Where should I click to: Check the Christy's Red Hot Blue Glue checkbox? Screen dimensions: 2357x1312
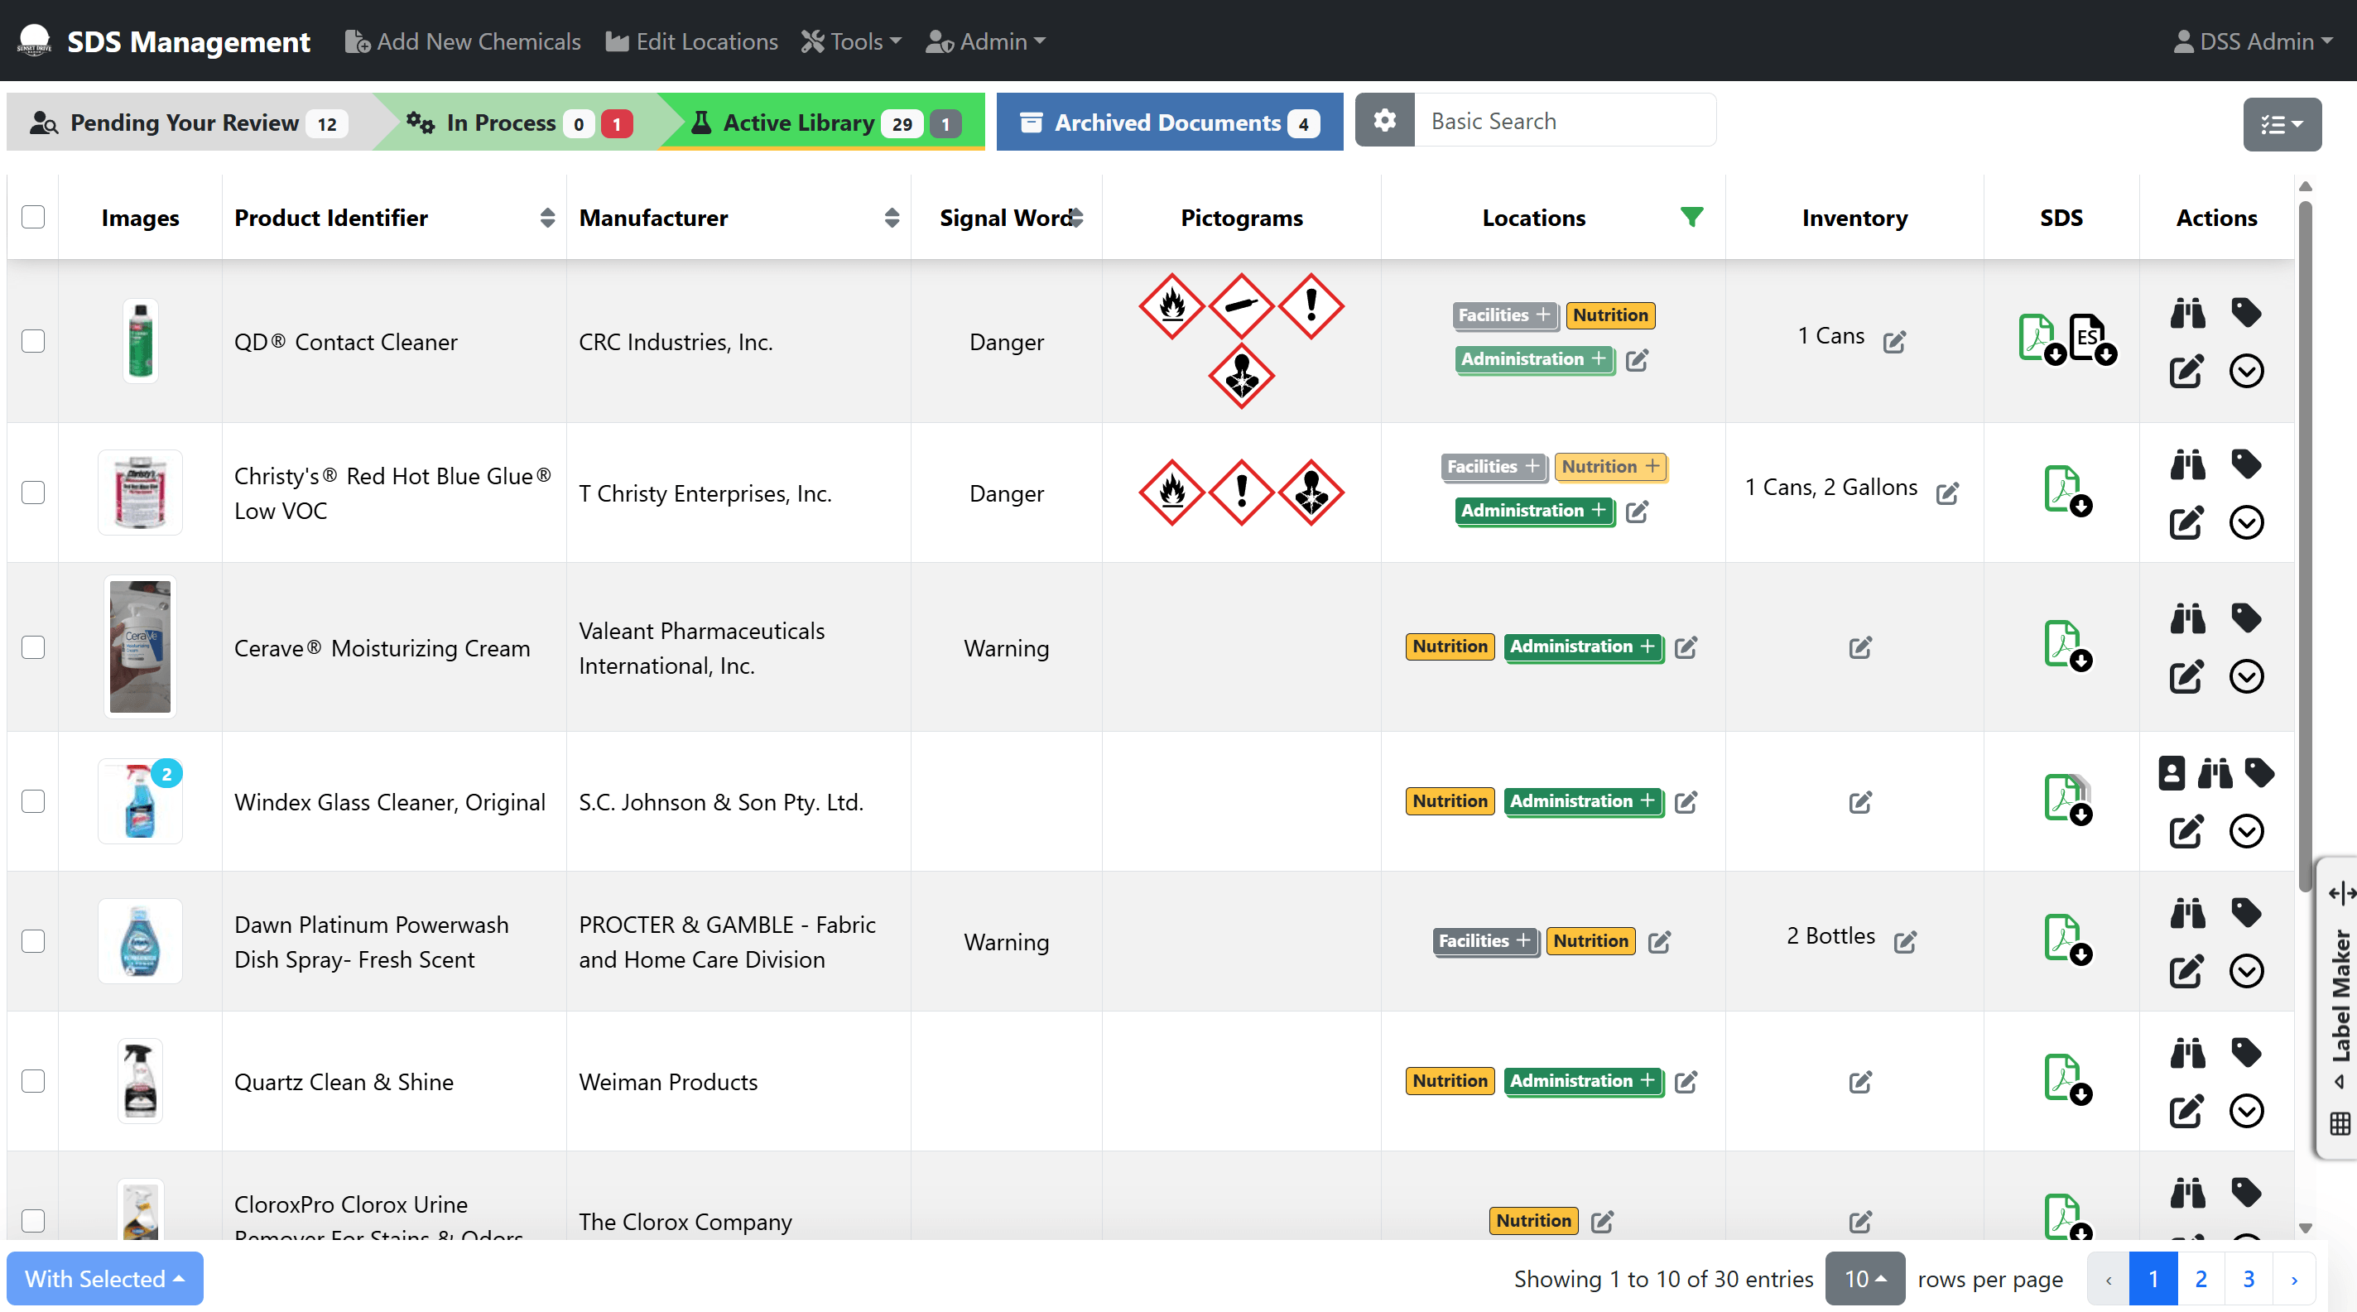point(33,493)
